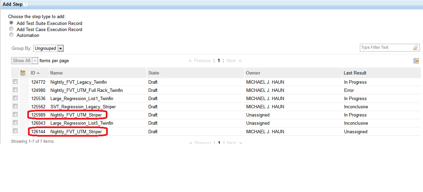The image size is (423, 192).
Task: Open the Show All items-per-page dropdown
Action: pos(25,61)
